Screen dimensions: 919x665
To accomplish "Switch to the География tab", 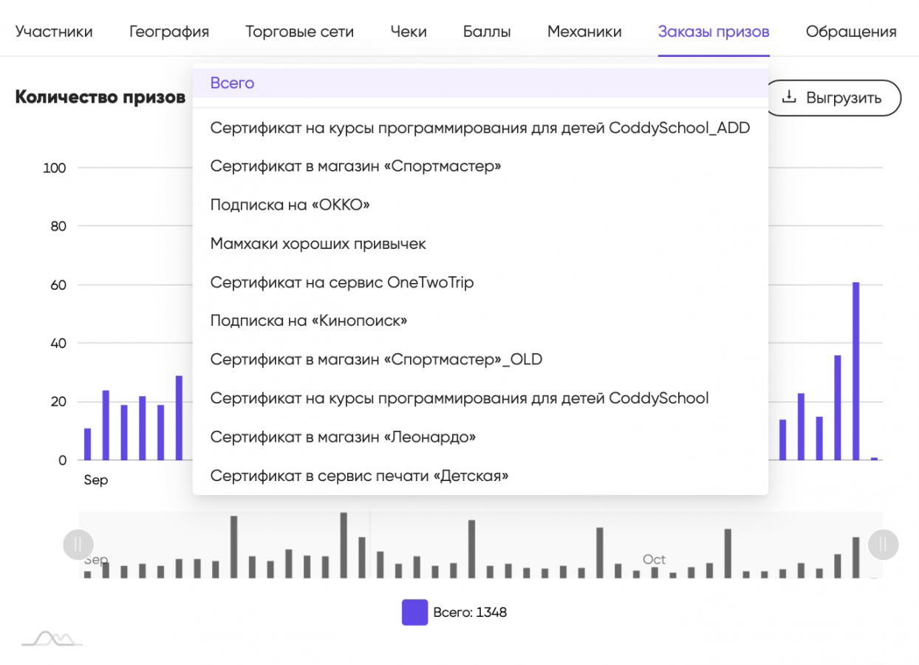I will click(x=169, y=32).
